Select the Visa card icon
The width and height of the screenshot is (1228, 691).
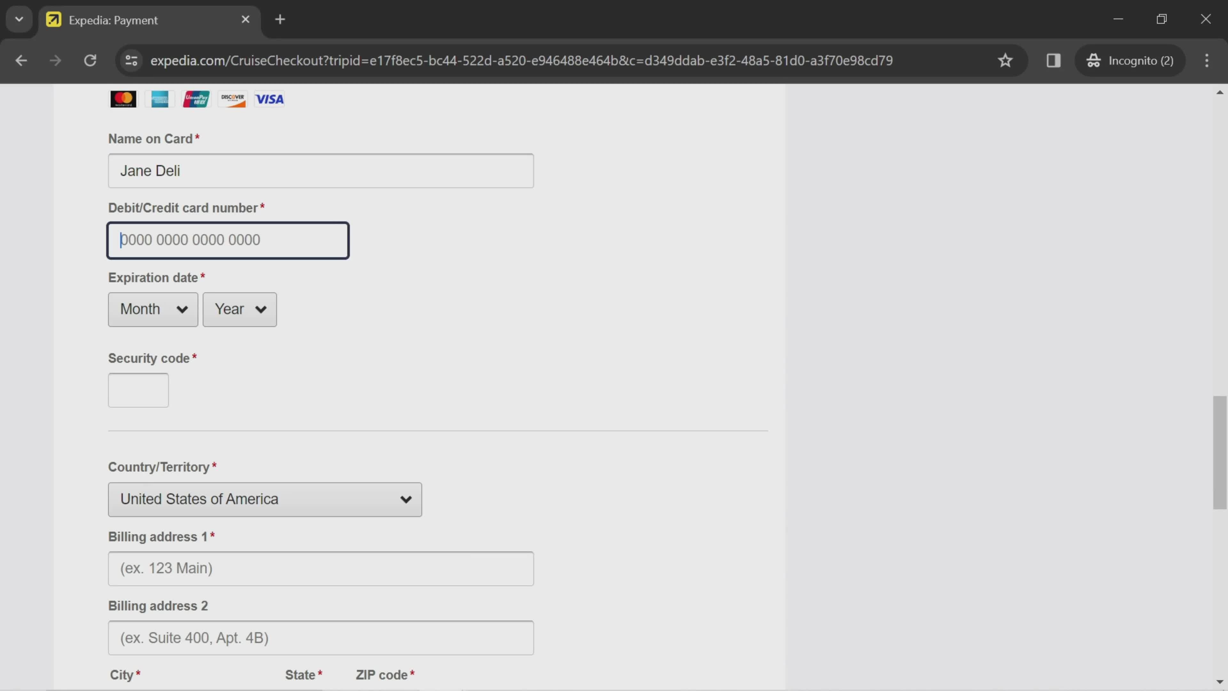tap(269, 99)
